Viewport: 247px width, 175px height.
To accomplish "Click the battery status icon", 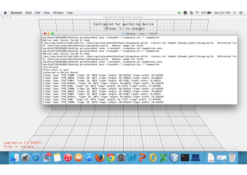I will tap(209, 13).
